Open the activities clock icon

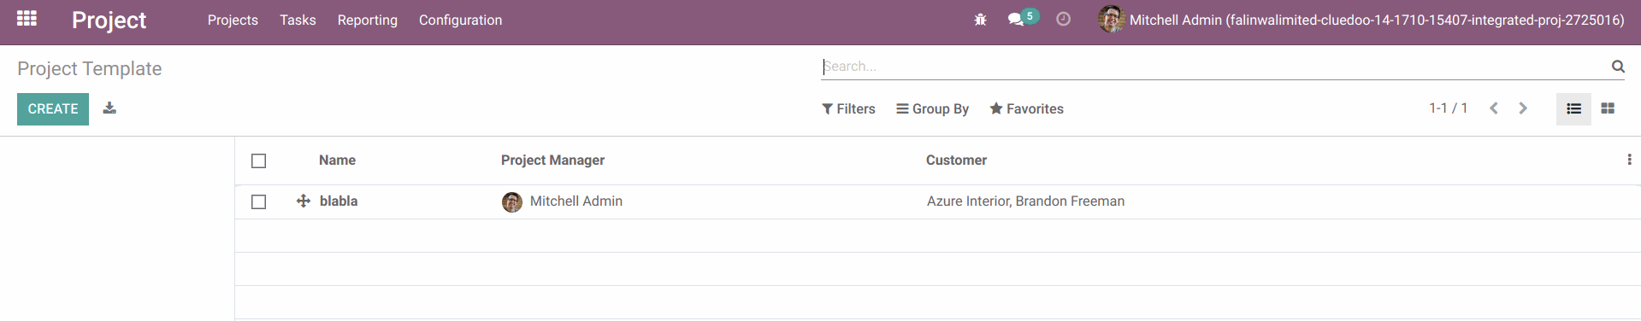click(x=1063, y=19)
